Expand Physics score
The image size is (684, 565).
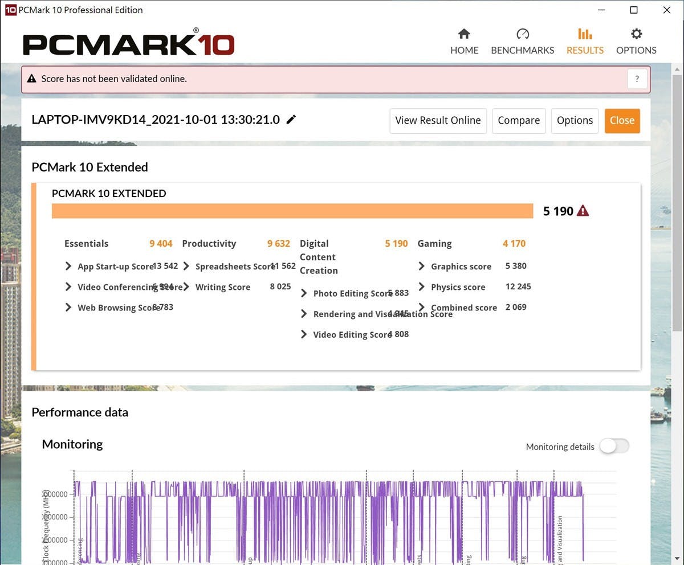[422, 286]
